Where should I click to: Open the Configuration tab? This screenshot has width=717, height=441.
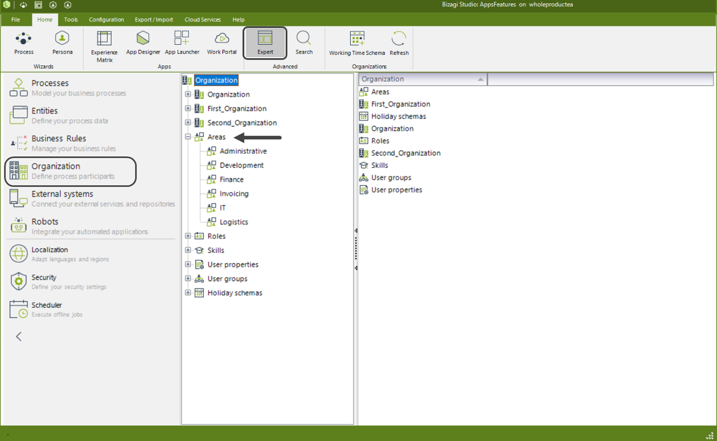pyautogui.click(x=106, y=20)
